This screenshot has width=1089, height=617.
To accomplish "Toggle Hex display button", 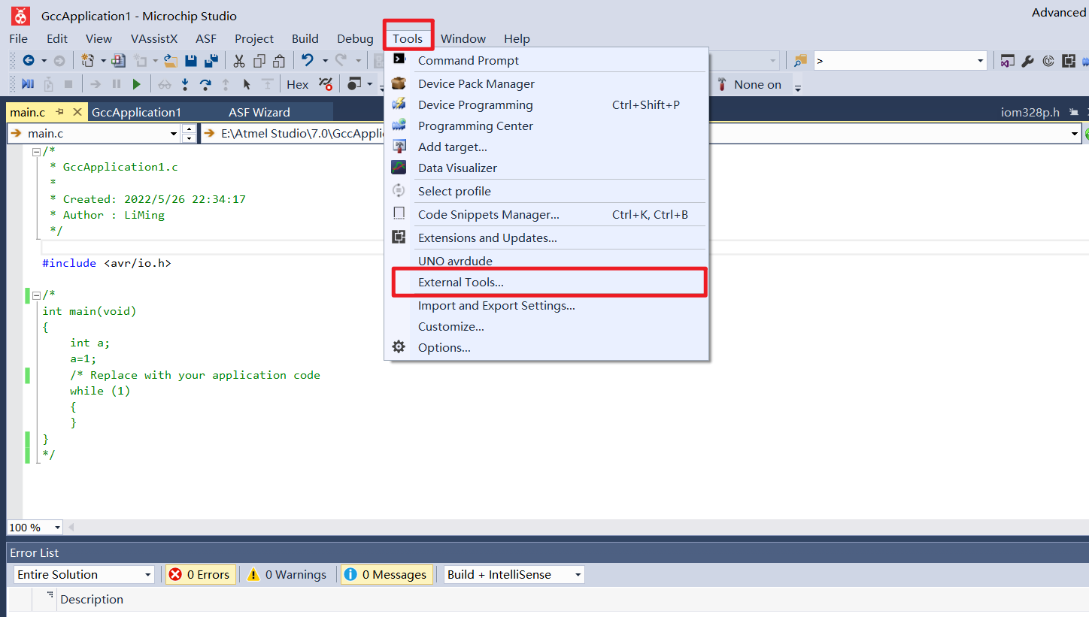I will point(298,84).
